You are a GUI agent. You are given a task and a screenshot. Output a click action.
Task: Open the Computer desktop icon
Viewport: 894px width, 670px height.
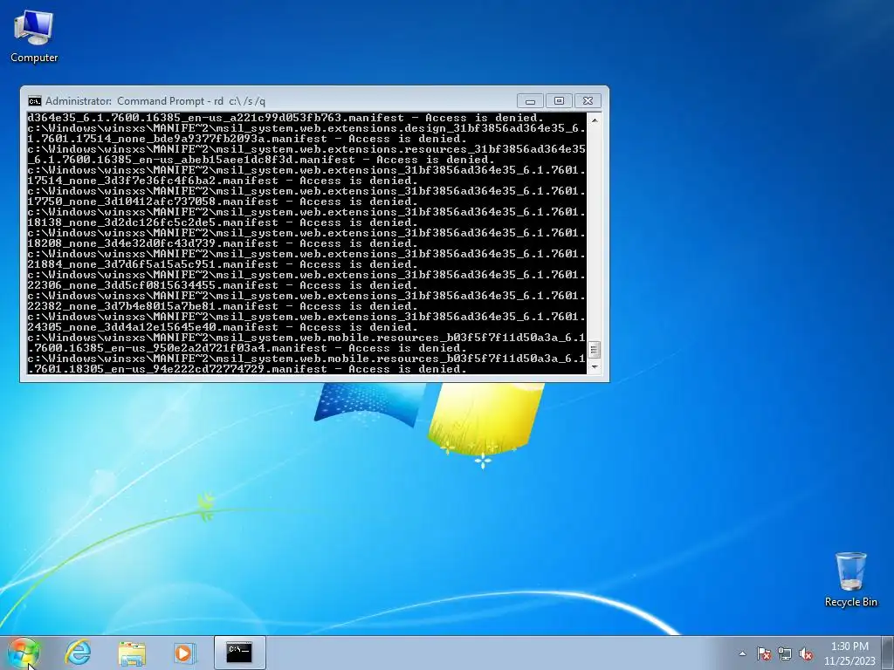coord(34,37)
